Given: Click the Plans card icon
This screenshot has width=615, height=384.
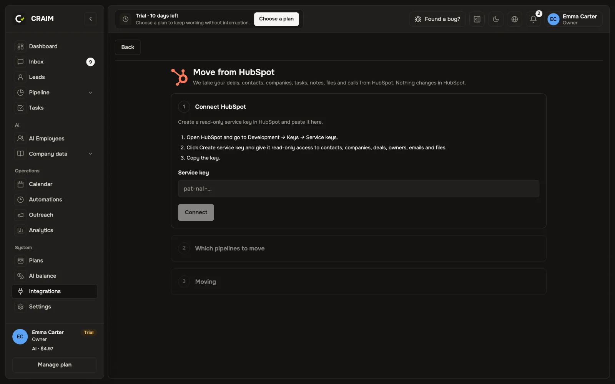Looking at the screenshot, I should tap(20, 261).
